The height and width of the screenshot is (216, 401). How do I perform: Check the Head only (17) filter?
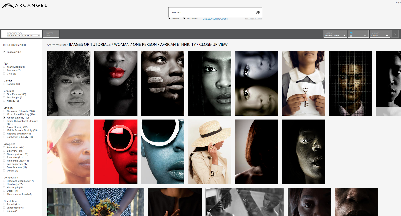pos(4,184)
